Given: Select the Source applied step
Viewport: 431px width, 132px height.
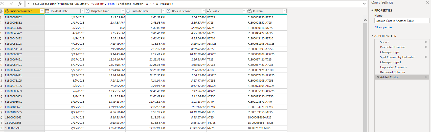Looking at the screenshot, I should click(401, 42).
